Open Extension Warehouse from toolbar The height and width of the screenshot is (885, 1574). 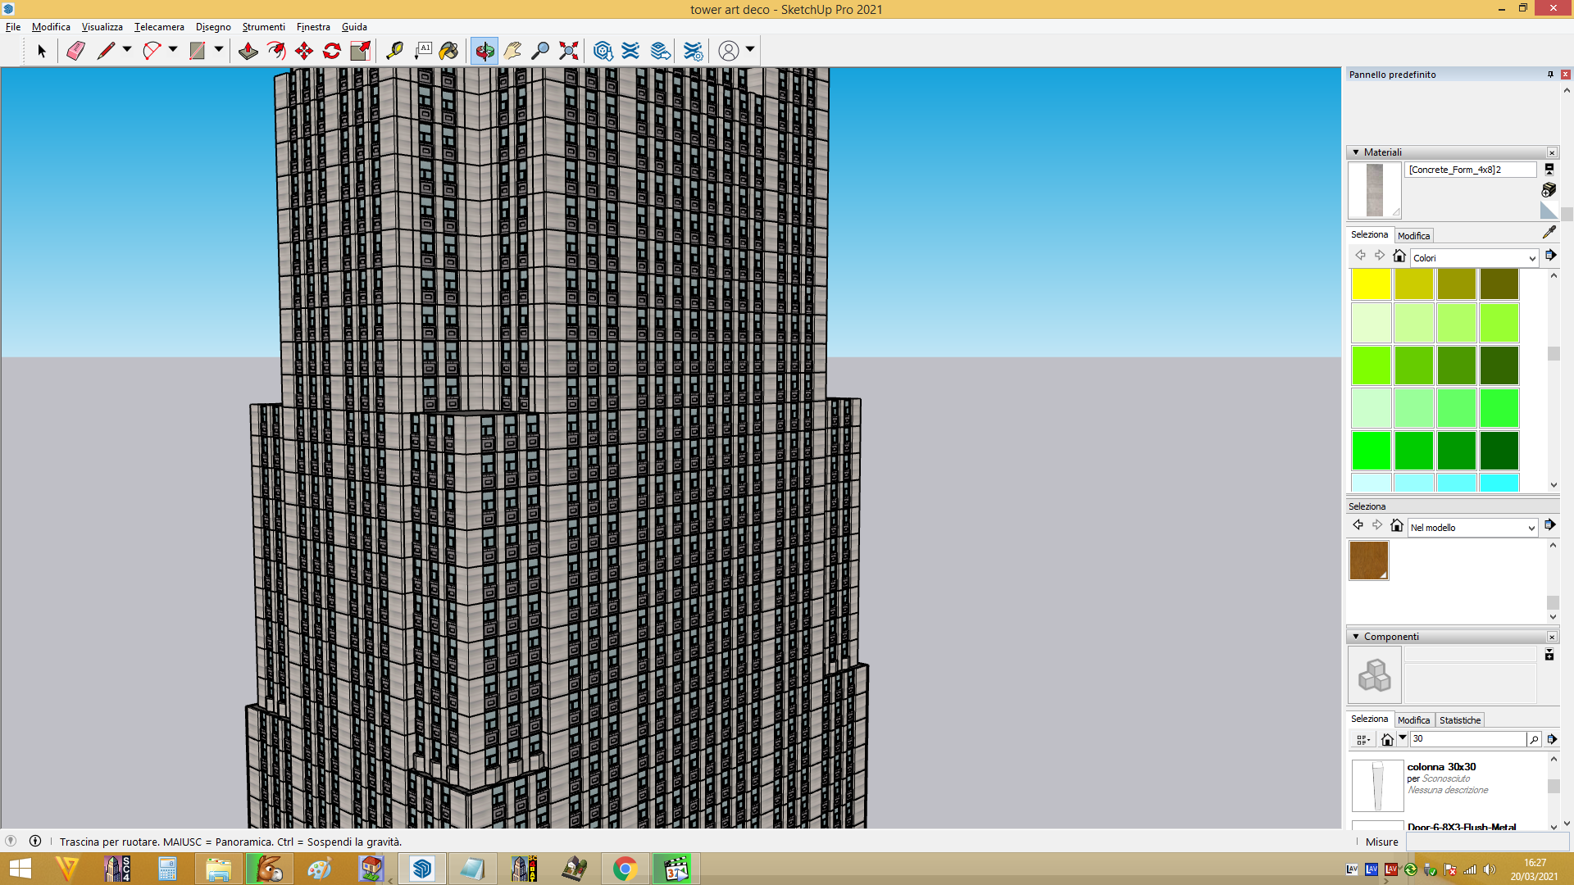[630, 51]
